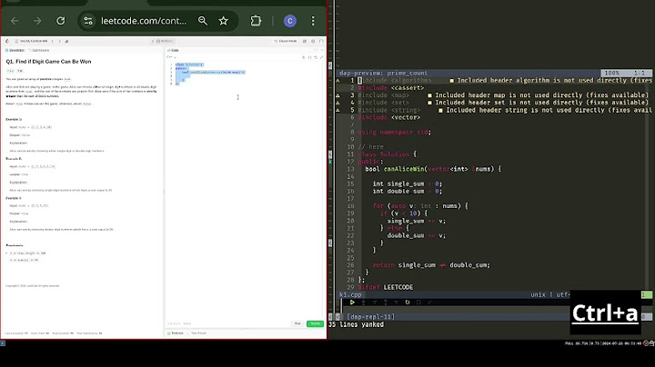Reset code with the undo arrow icon
Image resolution: width=655 pixels, height=367 pixels.
[316, 57]
